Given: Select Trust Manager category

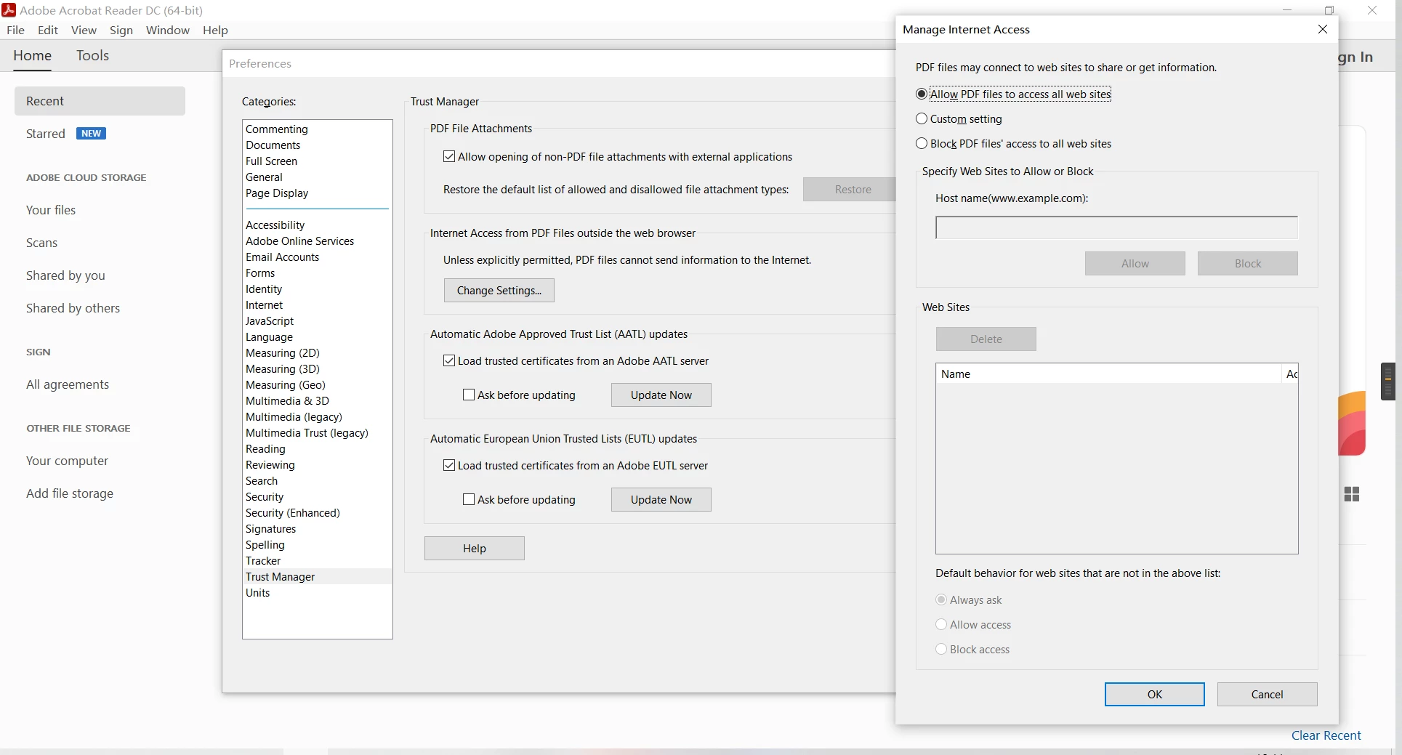Looking at the screenshot, I should [317, 576].
